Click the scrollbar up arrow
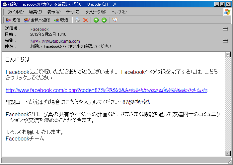 228,55
